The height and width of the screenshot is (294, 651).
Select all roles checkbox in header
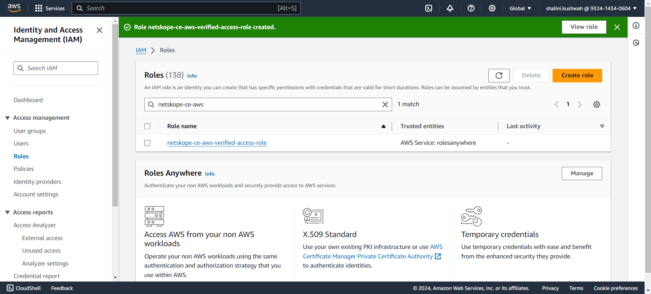[147, 126]
